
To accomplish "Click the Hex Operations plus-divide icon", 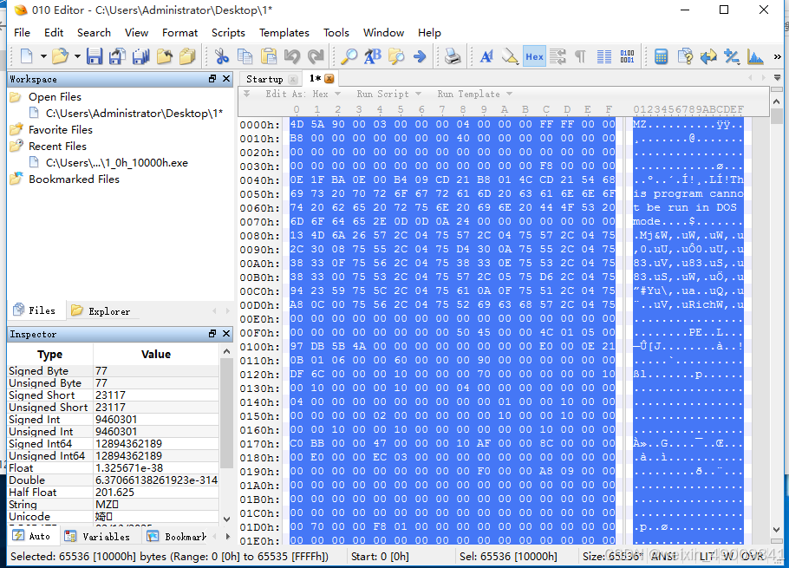I will [x=732, y=56].
